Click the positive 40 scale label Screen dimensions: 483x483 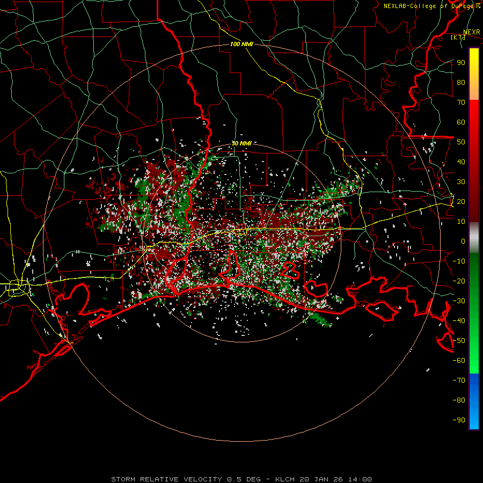461,162
